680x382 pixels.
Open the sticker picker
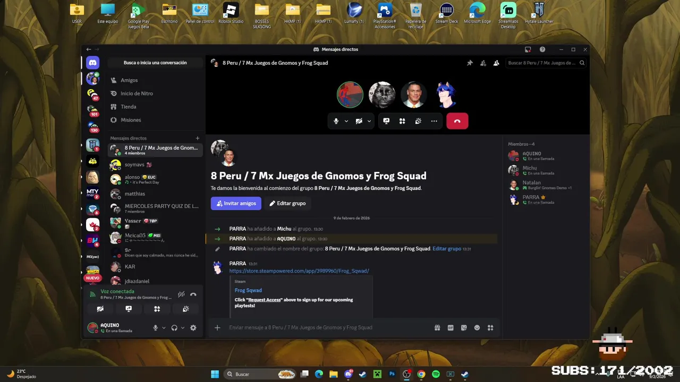coord(464,327)
